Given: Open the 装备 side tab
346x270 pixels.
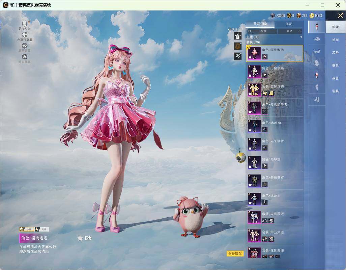Looking at the screenshot, I should coord(336,53).
